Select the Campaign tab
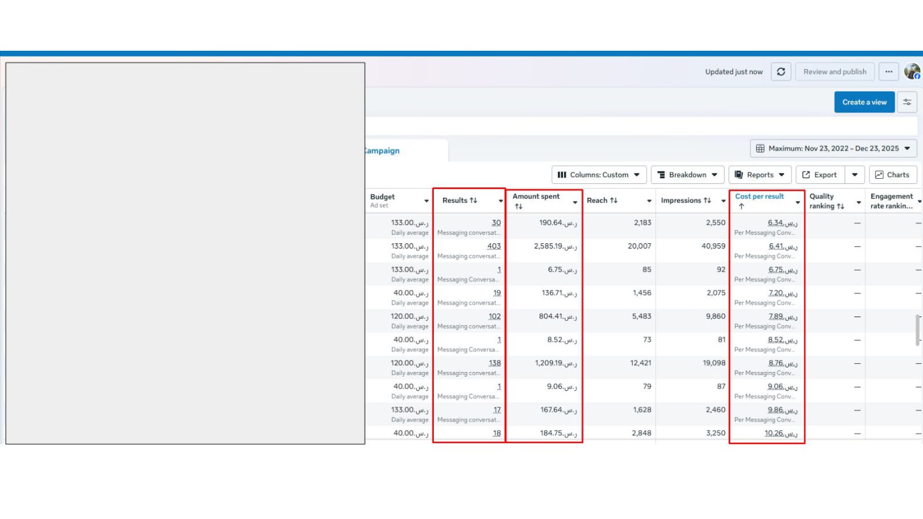 click(x=382, y=151)
